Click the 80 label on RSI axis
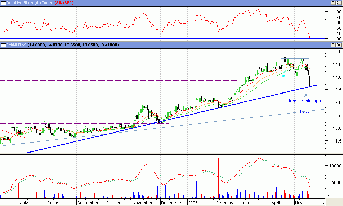The height and width of the screenshot is (206, 343). (339, 12)
